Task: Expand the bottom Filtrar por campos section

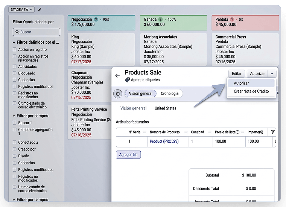Action: click(14, 200)
